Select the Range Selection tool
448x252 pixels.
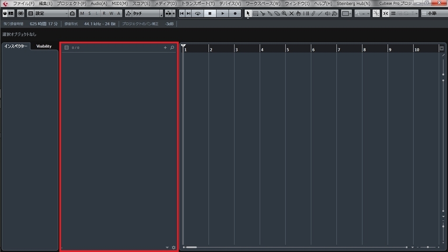[x=255, y=14]
